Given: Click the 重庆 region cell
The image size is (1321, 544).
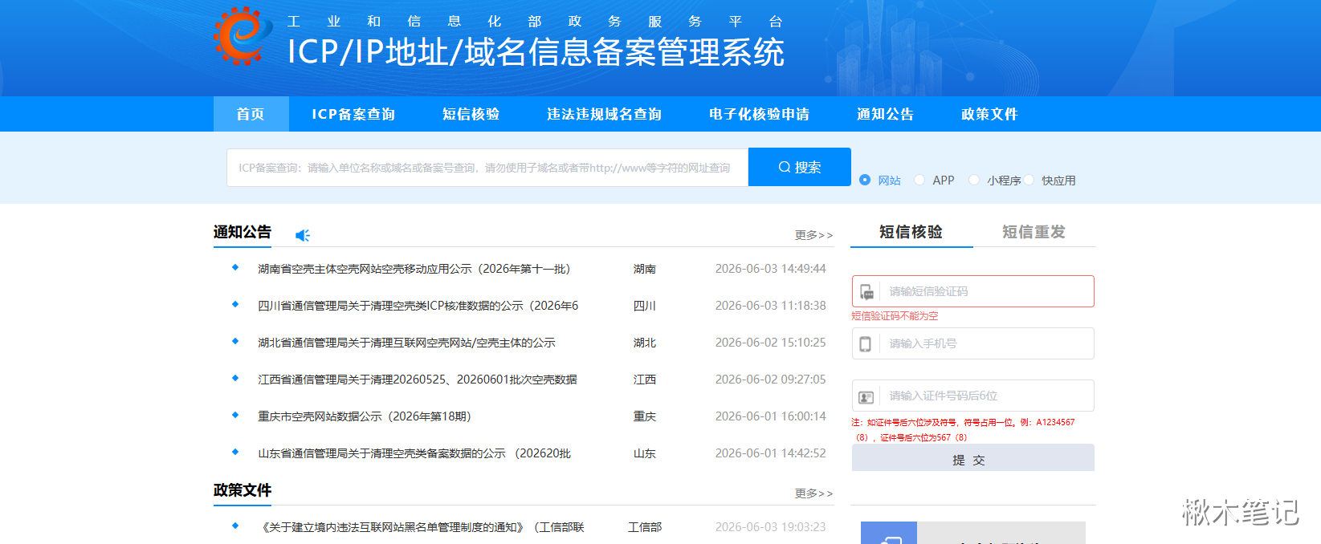Looking at the screenshot, I should tap(645, 416).
